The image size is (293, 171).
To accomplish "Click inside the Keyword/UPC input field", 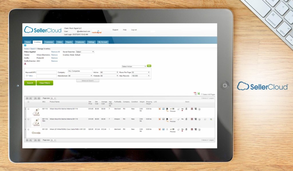I will point(46,72).
